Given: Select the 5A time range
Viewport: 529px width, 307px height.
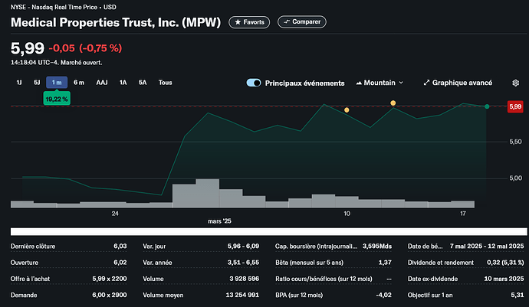Looking at the screenshot, I should [143, 83].
